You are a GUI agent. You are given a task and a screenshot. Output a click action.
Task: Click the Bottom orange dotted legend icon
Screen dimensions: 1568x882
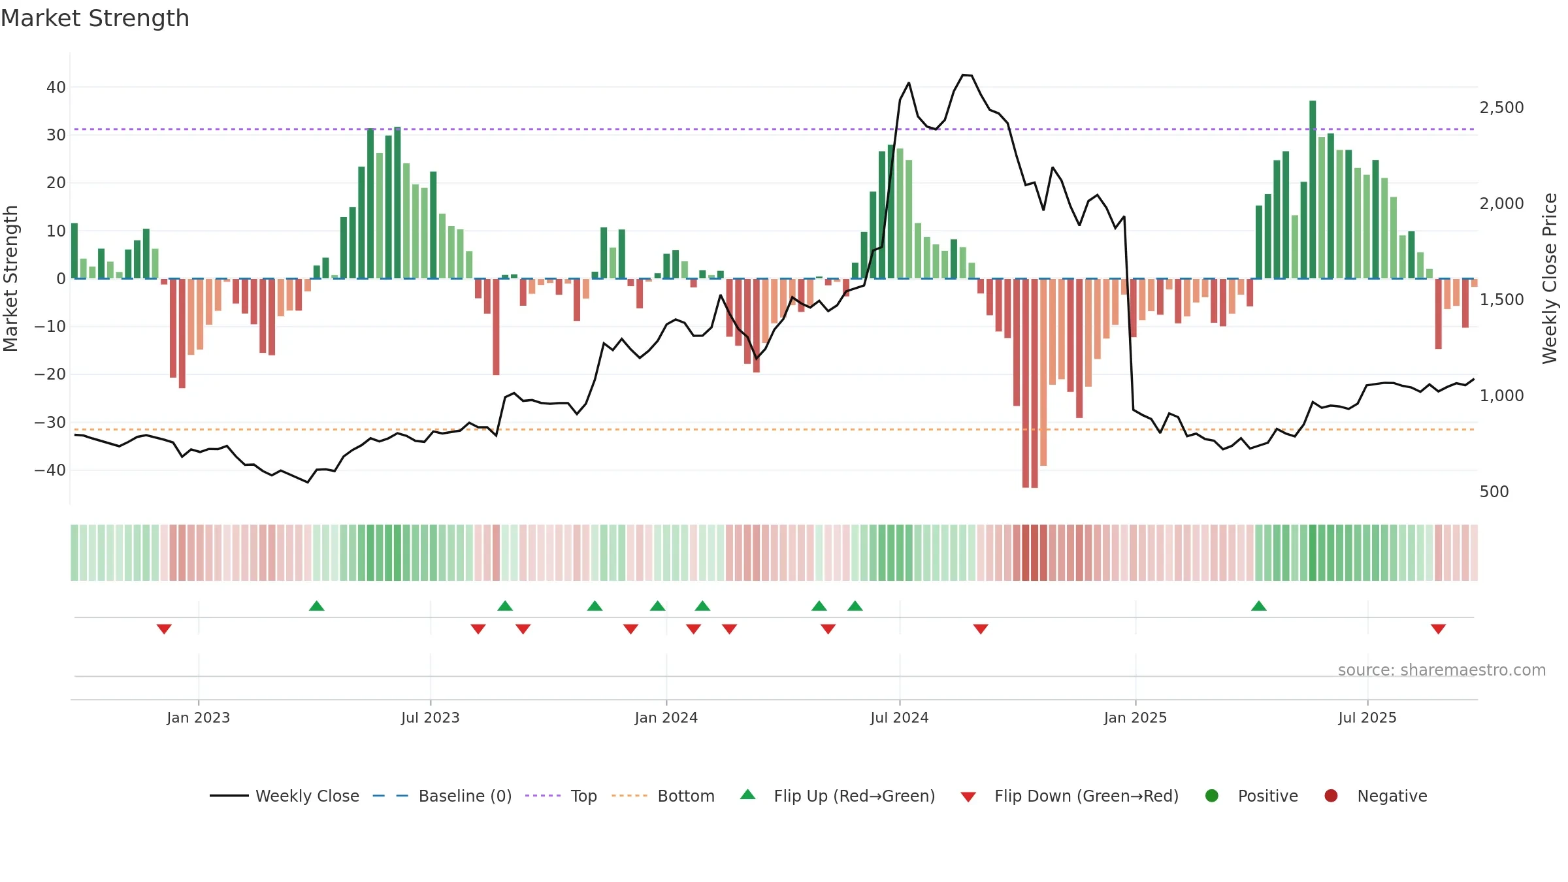pos(629,796)
